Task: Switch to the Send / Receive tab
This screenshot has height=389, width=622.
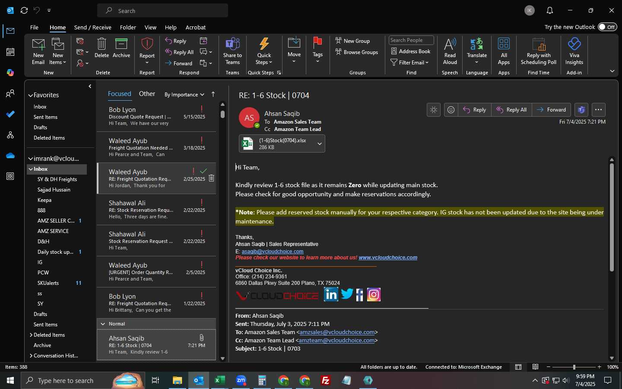Action: 92,27
